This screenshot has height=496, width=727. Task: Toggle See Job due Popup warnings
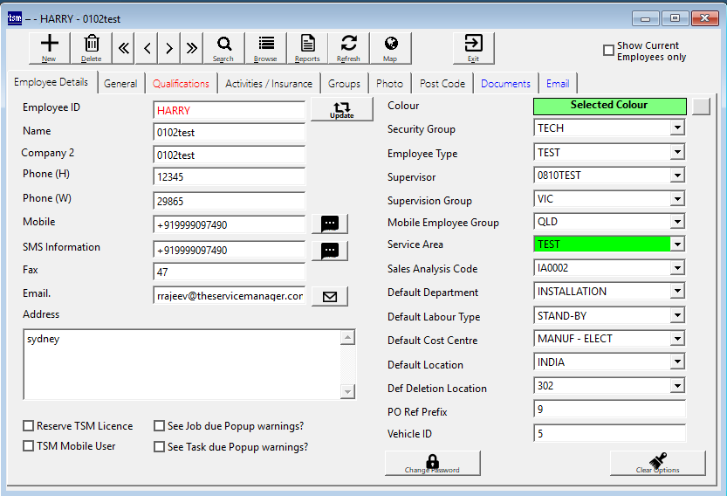tap(160, 426)
